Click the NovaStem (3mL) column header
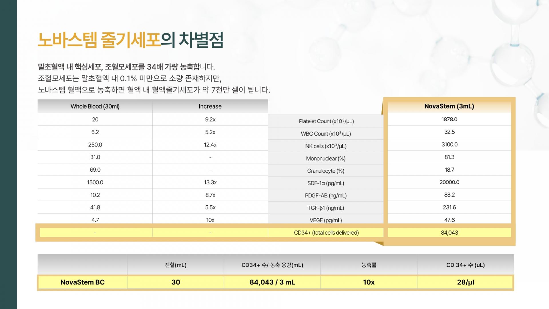This screenshot has height=309, width=549. pos(449,106)
